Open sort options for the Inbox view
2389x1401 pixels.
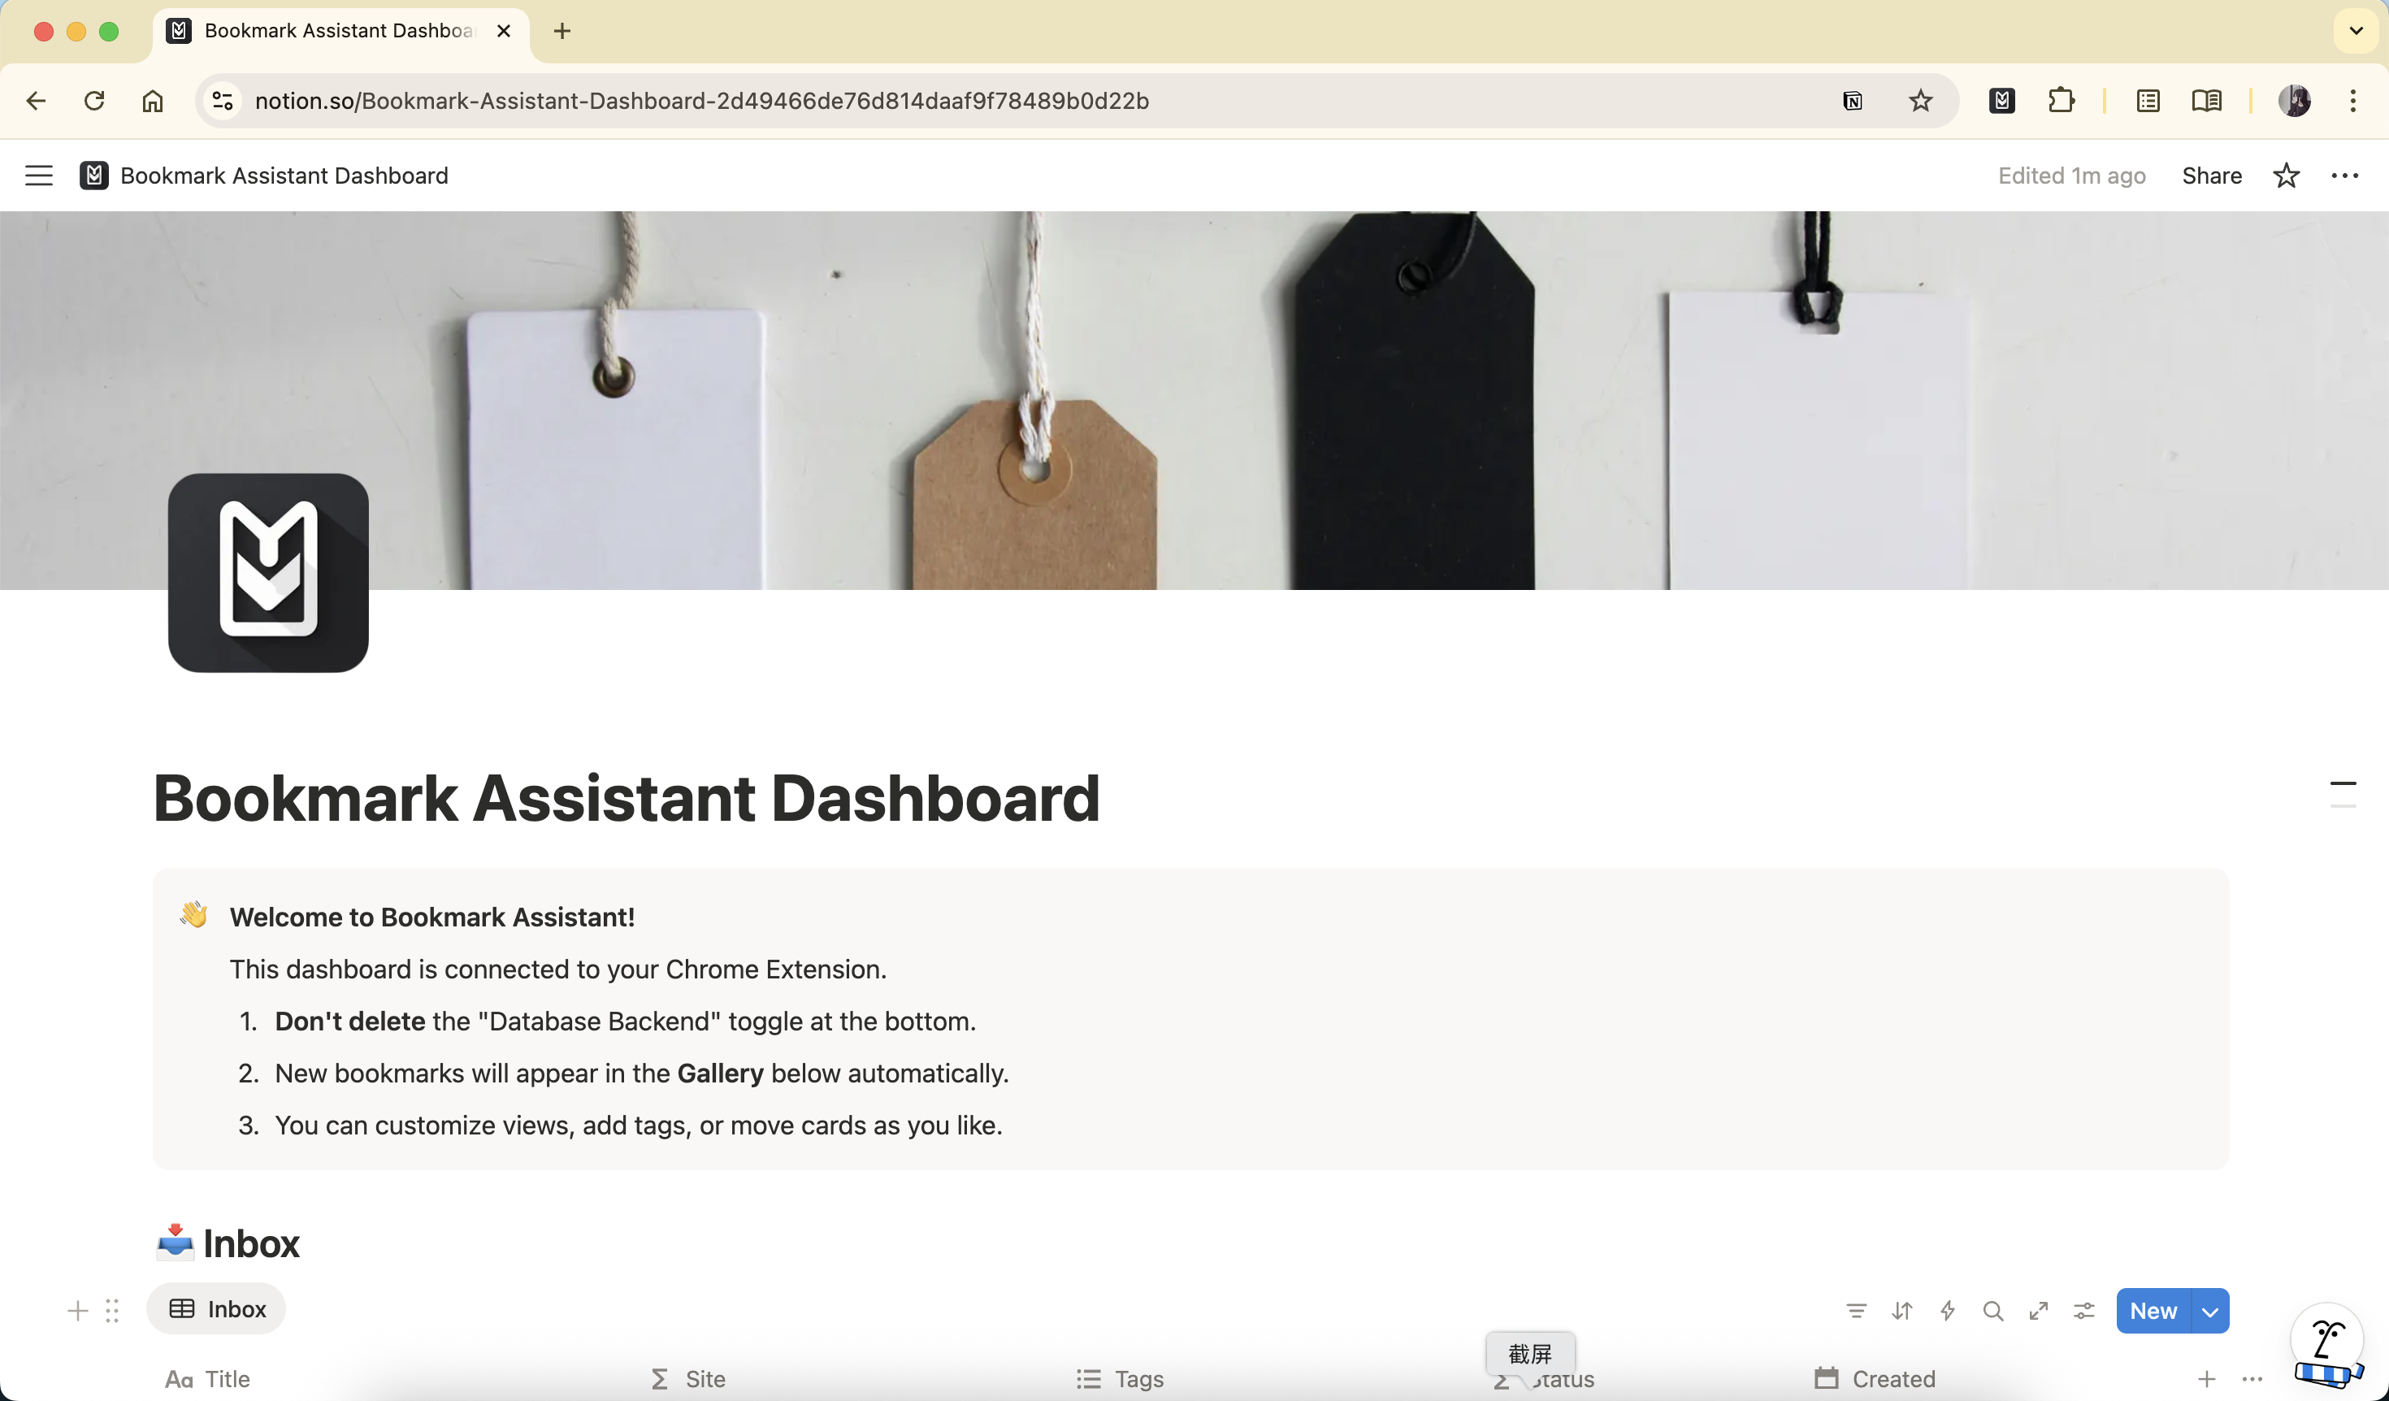pos(1901,1310)
